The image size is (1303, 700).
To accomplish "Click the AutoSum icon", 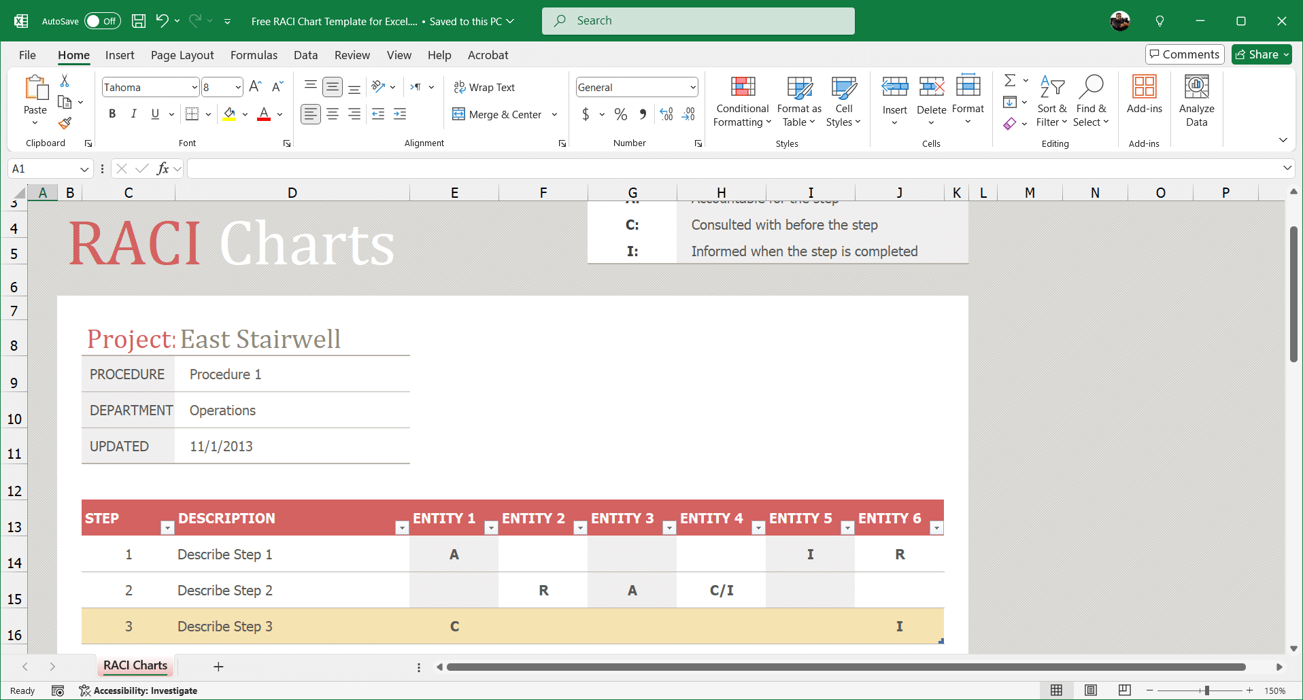I will (x=1010, y=80).
